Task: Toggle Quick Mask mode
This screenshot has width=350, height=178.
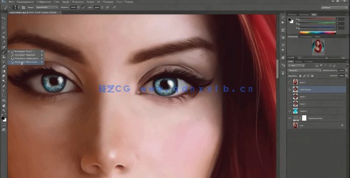Action: pos(3,125)
